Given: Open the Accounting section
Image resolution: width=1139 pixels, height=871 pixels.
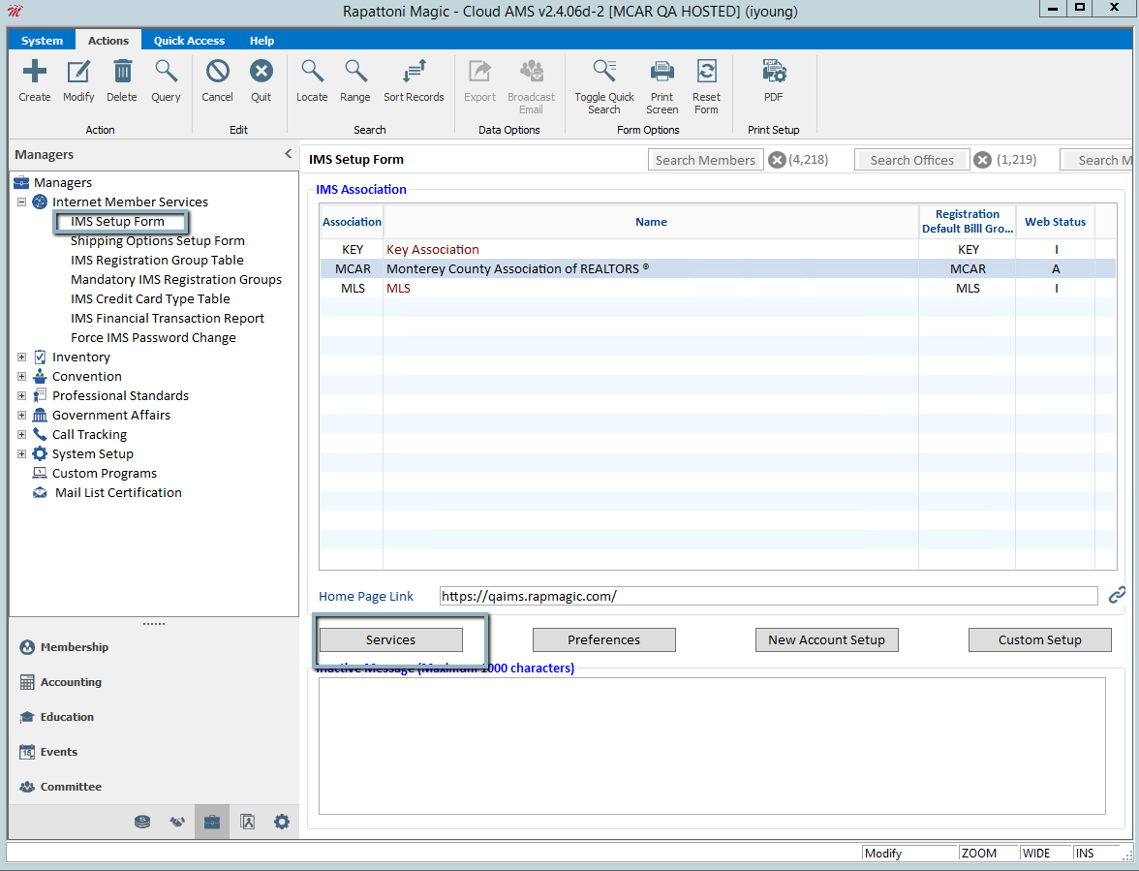Looking at the screenshot, I should click(71, 682).
